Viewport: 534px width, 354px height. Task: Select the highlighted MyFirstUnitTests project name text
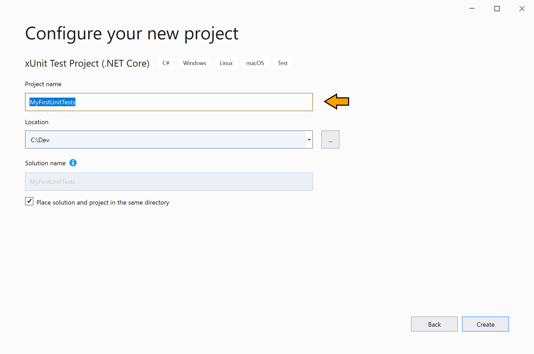(x=52, y=102)
